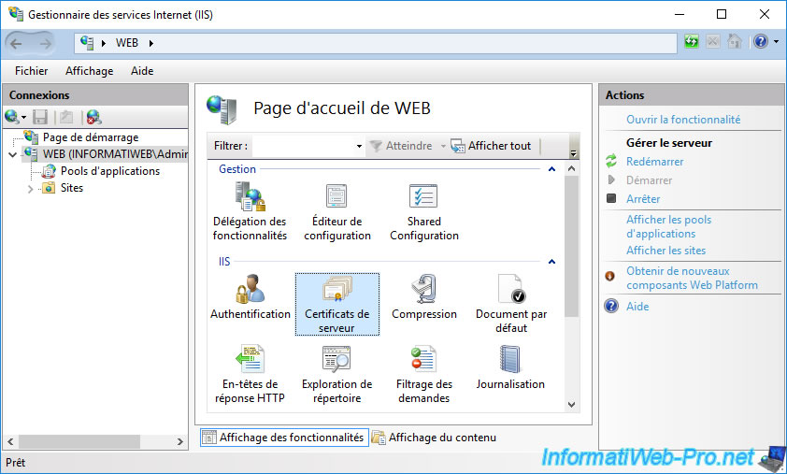The height and width of the screenshot is (474, 787).
Task: Open the filter toolbar overflow arrow
Action: (x=573, y=153)
